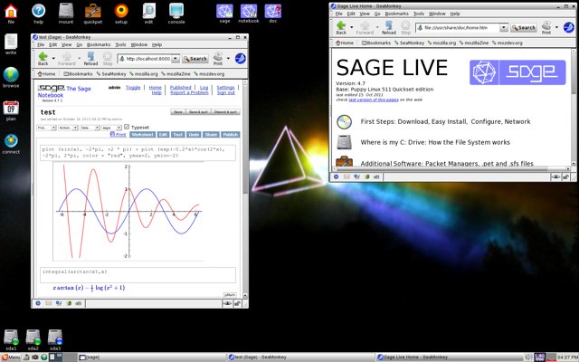
Task: Open Print options arrow in Sage Live Home window
Action: tap(557, 27)
